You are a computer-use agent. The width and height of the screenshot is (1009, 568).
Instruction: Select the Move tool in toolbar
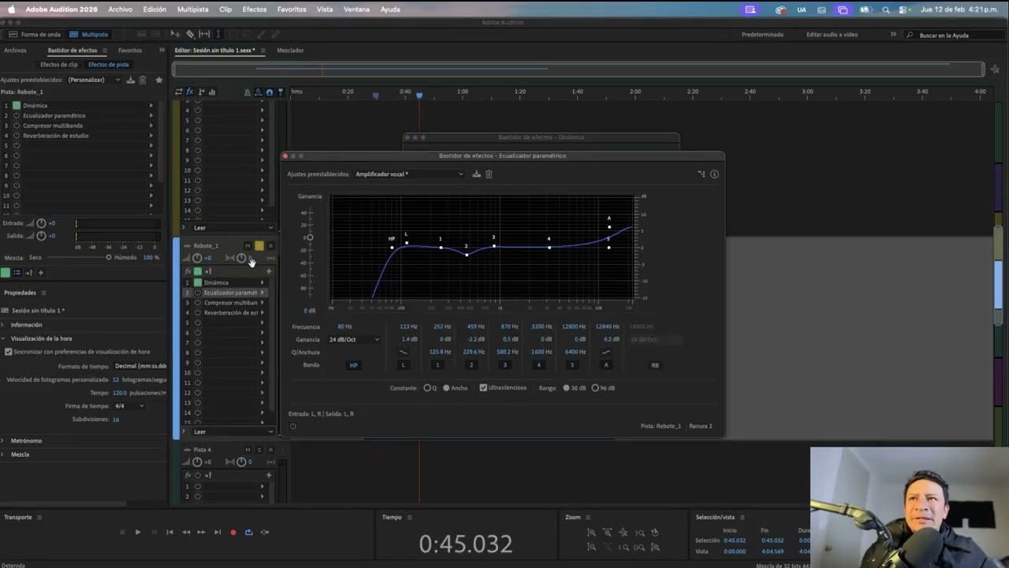pos(176,35)
